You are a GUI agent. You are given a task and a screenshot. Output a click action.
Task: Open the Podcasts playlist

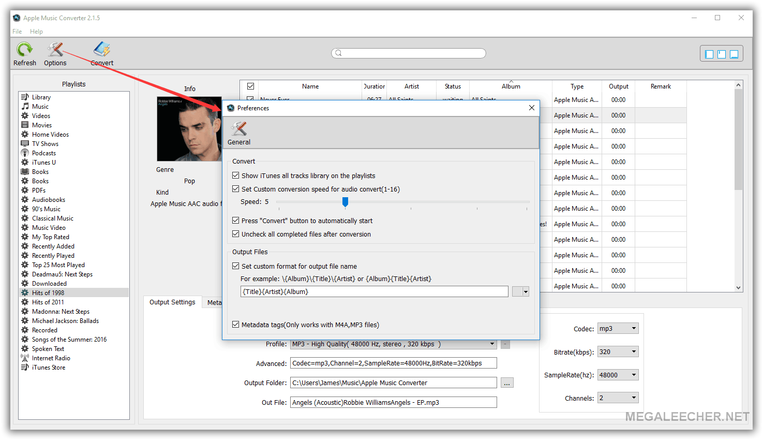point(44,153)
